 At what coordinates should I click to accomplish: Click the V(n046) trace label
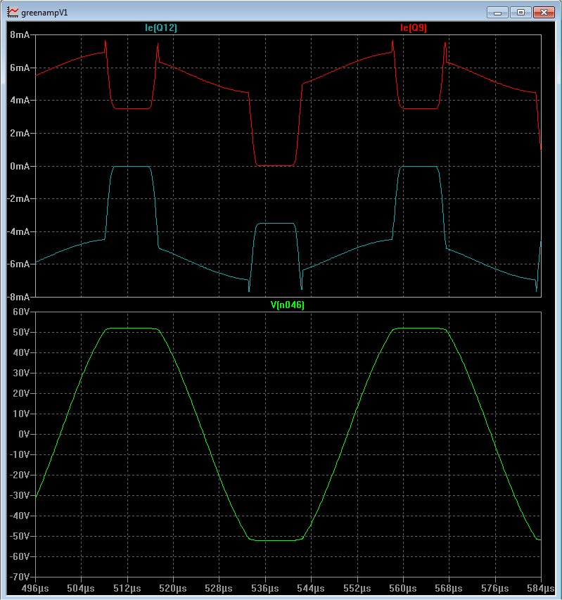(287, 305)
